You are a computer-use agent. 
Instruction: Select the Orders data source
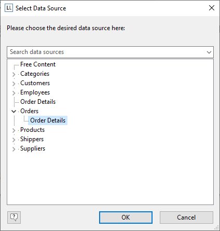pos(29,111)
